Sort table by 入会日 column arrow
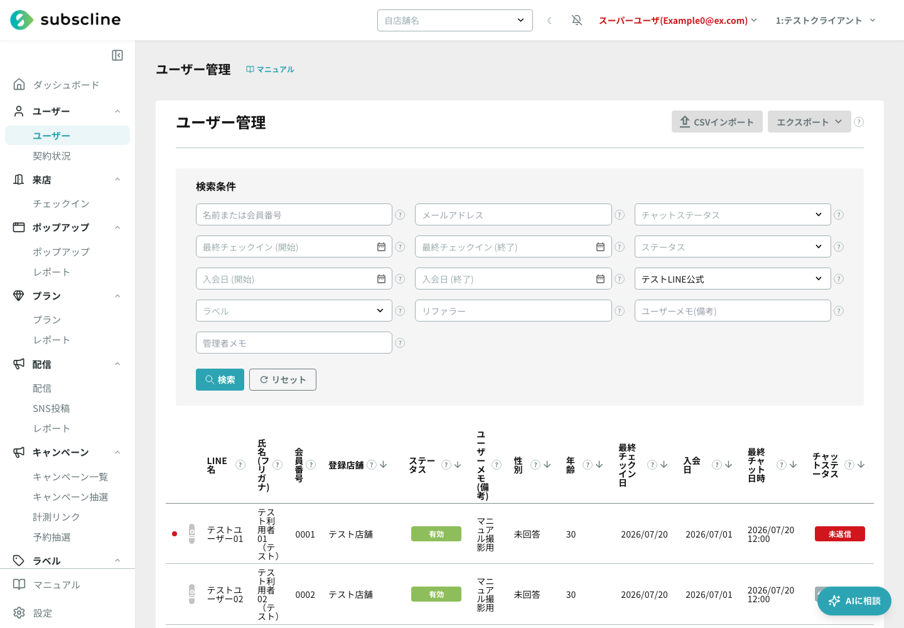904x628 pixels. coord(728,465)
